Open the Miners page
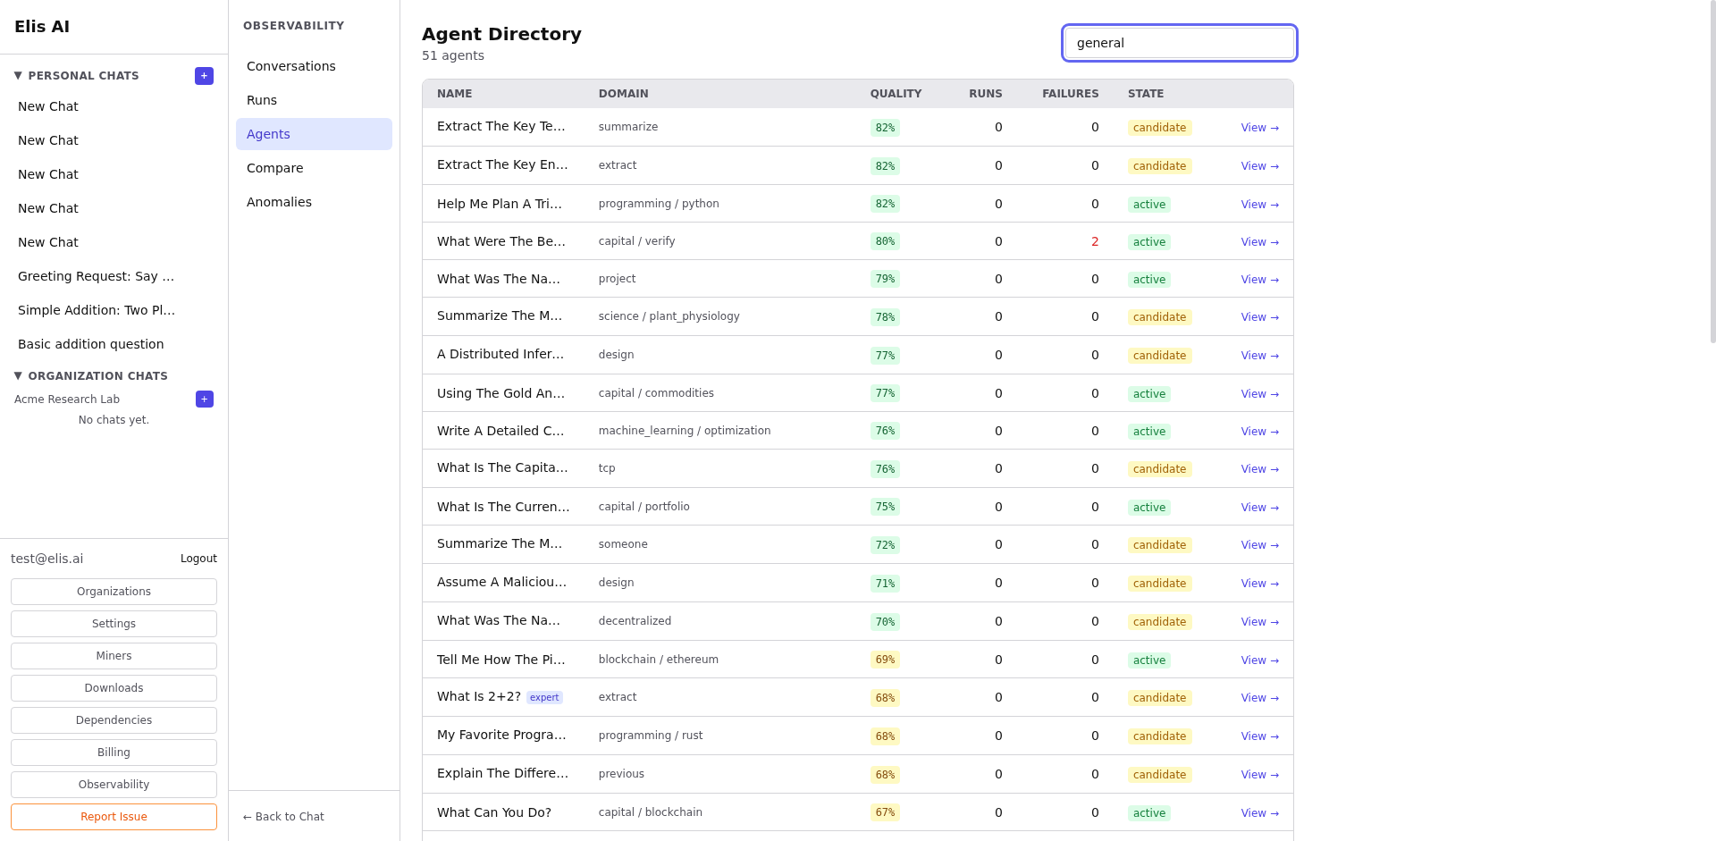Screen dimensions: 1716x841 (114, 656)
